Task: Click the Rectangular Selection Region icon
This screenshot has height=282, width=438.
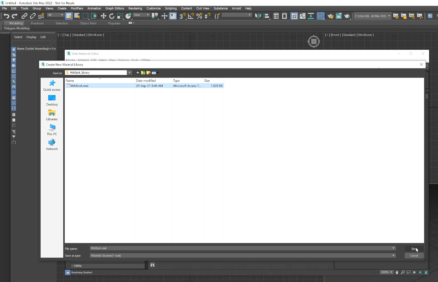Action: coord(85,16)
